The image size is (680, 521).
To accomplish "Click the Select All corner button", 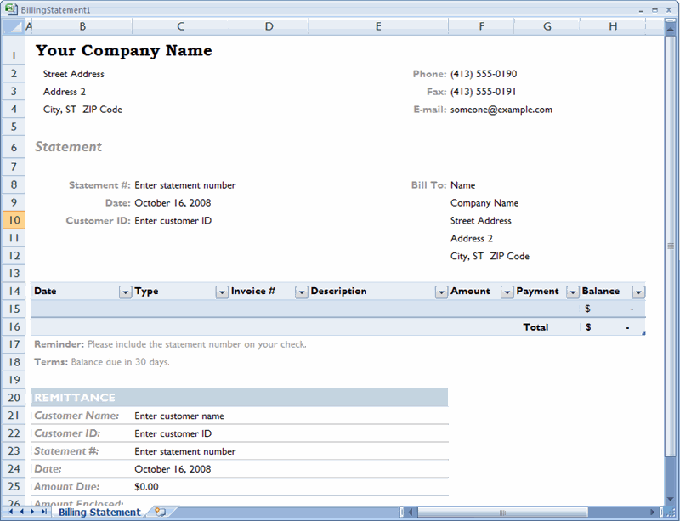I will (13, 26).
